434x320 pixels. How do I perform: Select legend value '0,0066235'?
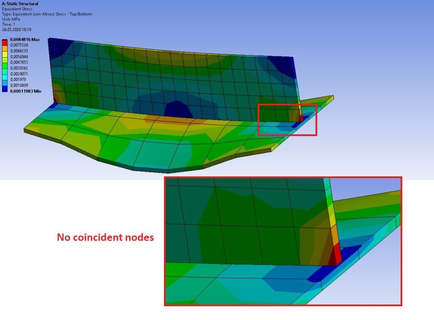tap(19, 51)
